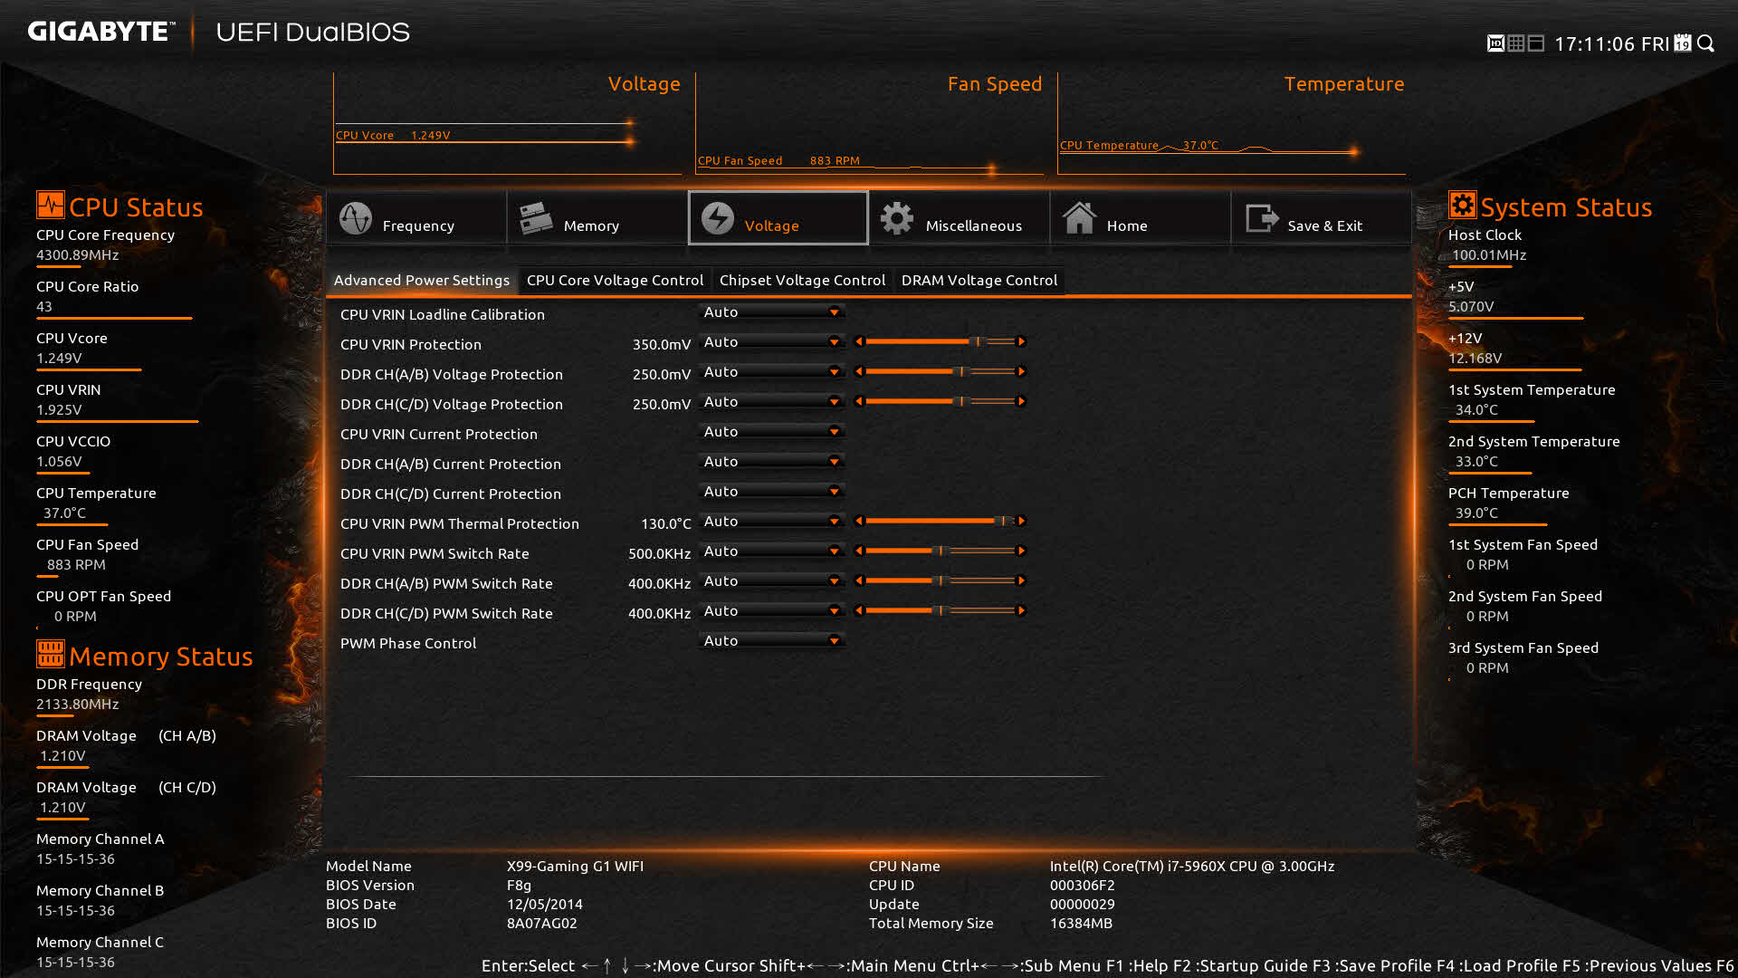Open the Memory tab
Image resolution: width=1738 pixels, height=978 pixels.
(597, 218)
